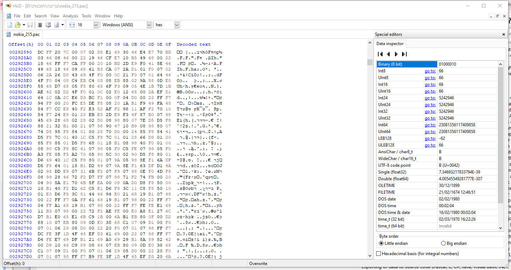The height and width of the screenshot is (270, 511).
Task: Go to next byte in Data inspector
Action: coord(396,54)
